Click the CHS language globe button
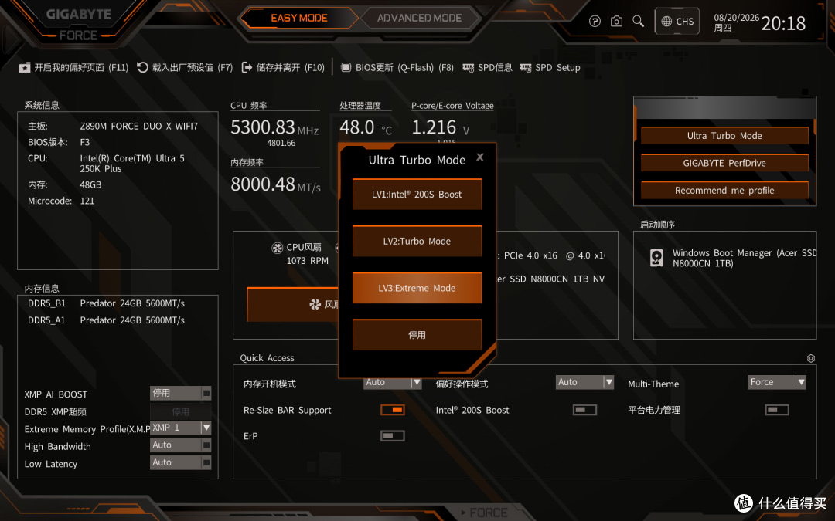 click(677, 22)
